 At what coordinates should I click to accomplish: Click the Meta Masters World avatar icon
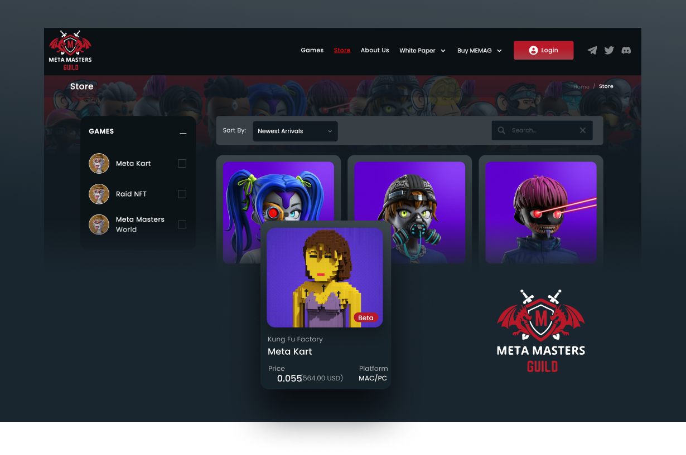(99, 224)
